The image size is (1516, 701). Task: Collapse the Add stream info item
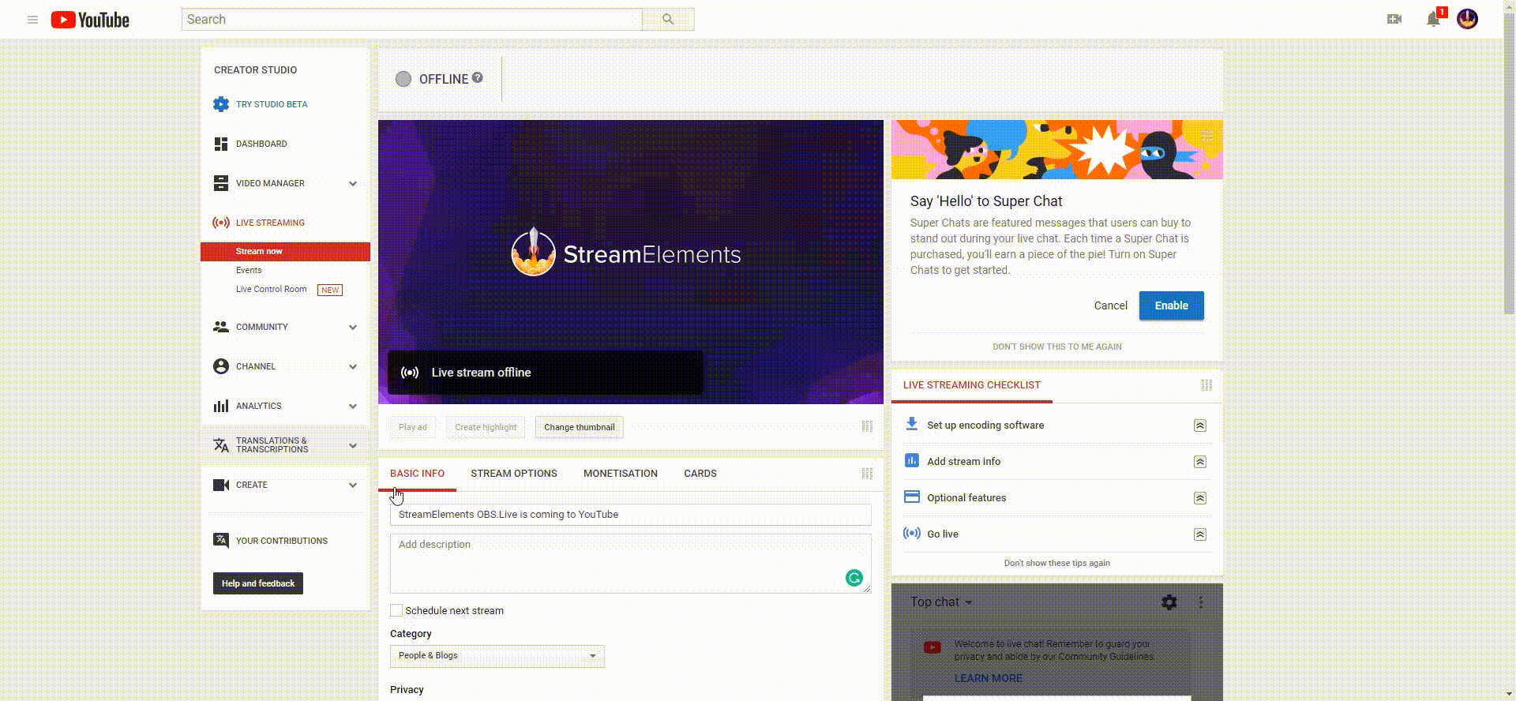pyautogui.click(x=1200, y=462)
